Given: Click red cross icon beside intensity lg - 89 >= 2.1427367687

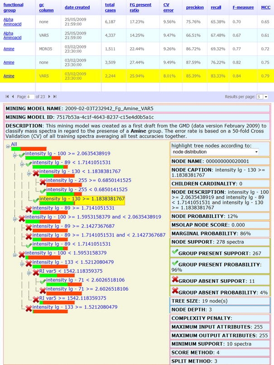Looking at the screenshot, I should [x=29, y=227].
